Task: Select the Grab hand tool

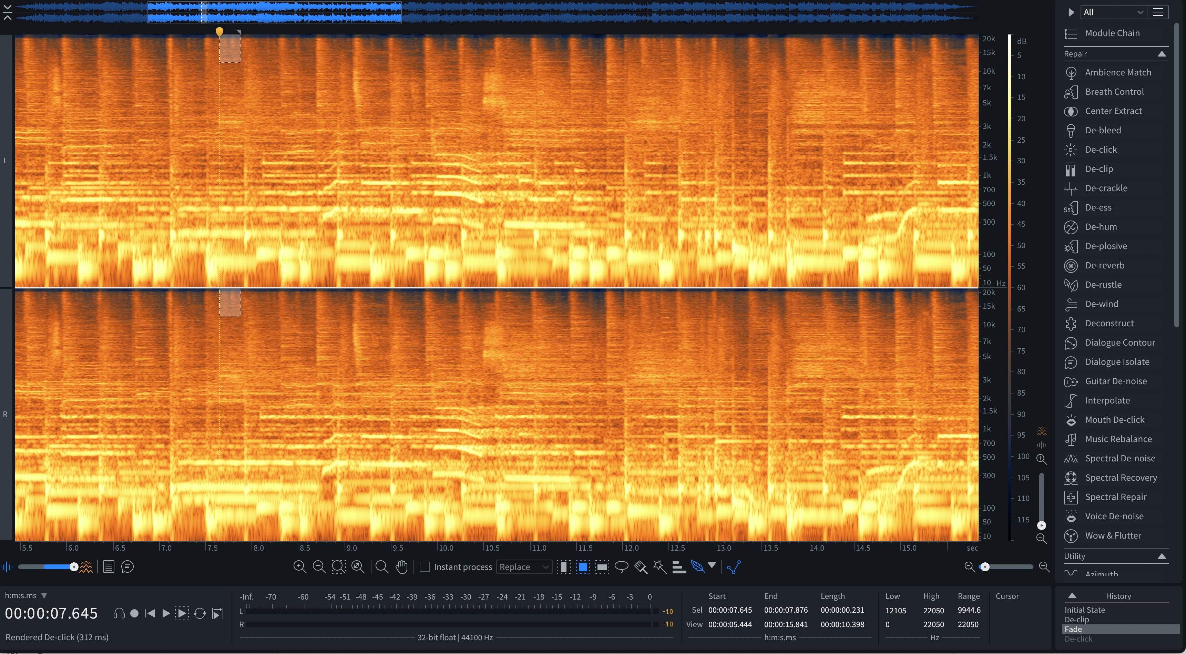Action: [401, 567]
